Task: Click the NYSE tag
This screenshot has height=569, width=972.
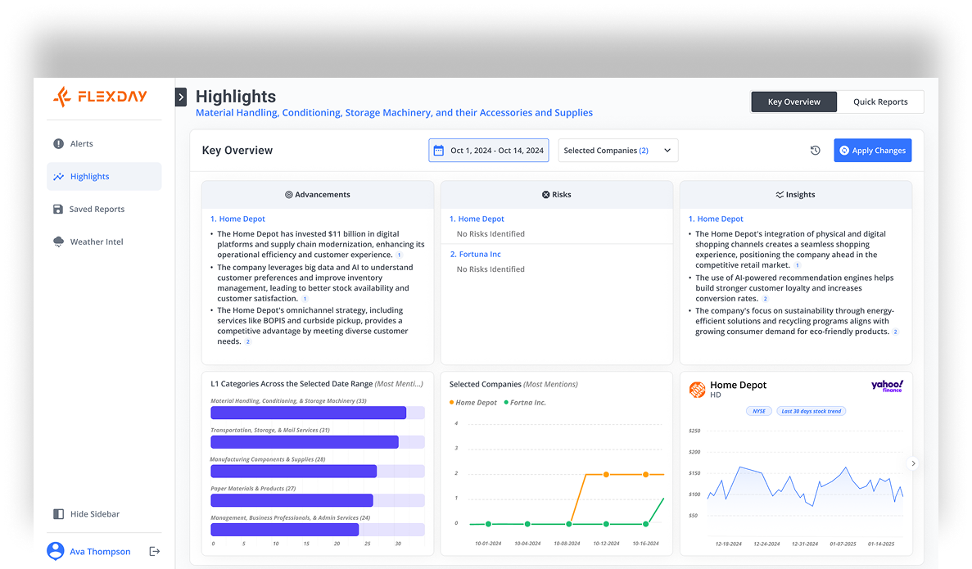Action: pyautogui.click(x=759, y=411)
